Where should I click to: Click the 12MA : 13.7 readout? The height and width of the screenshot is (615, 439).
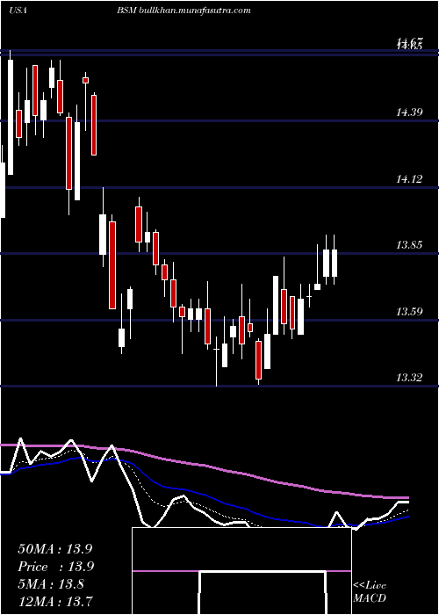(x=54, y=601)
